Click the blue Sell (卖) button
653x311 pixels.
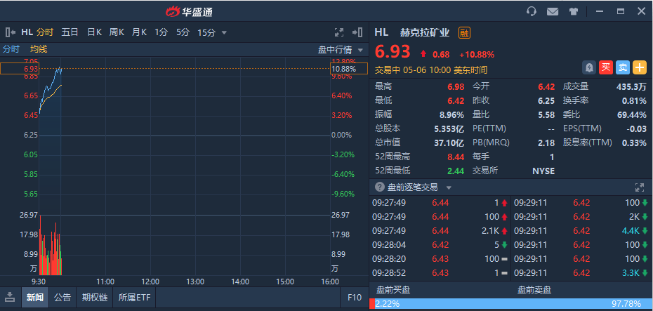point(623,67)
